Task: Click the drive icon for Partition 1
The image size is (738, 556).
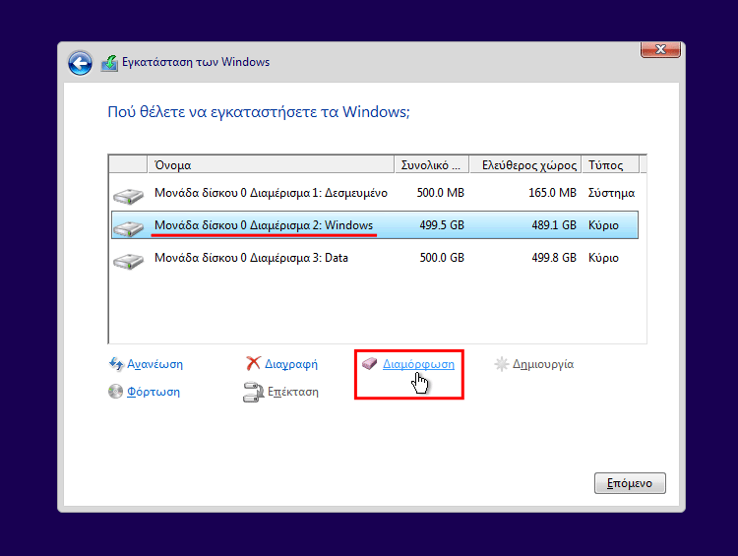Action: pos(128,194)
